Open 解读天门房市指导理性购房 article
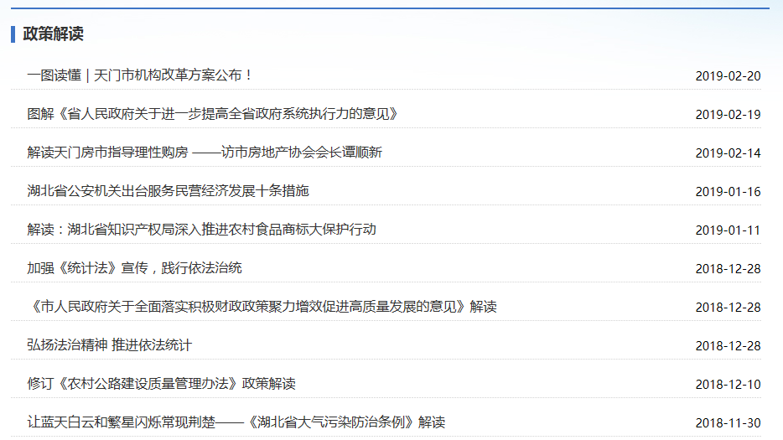783x440 pixels. (x=205, y=153)
